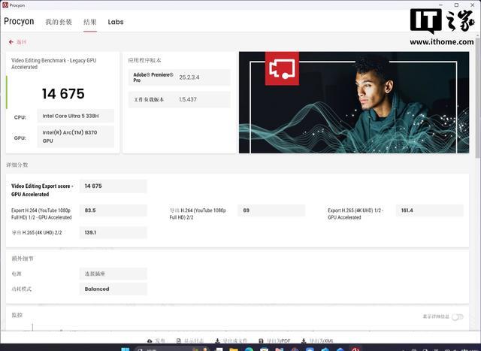The width and height of the screenshot is (481, 351).
Task: Click the workload version value 1.5.437
Action: point(188,99)
